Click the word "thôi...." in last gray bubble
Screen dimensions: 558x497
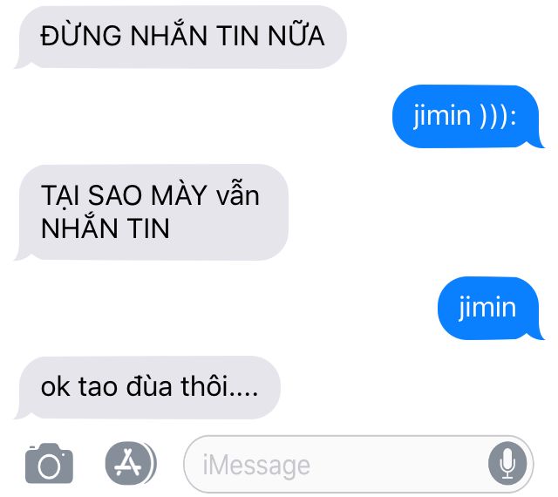[220, 386]
